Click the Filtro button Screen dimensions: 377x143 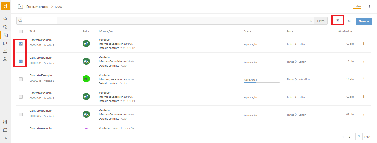[321, 21]
